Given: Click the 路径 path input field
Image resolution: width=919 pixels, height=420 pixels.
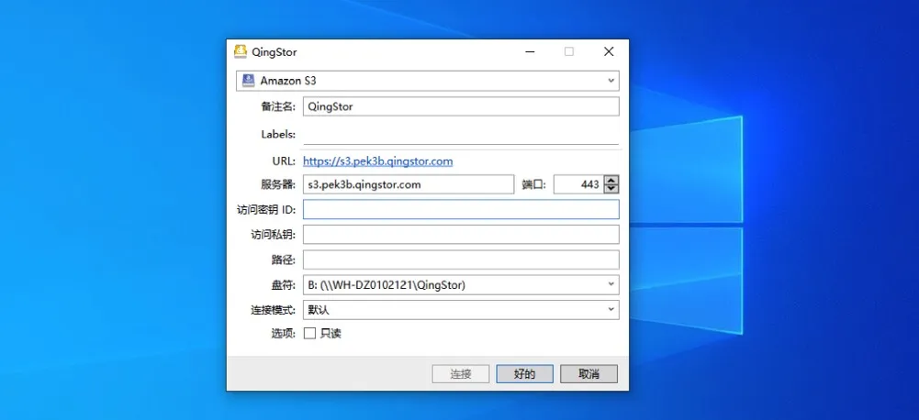Looking at the screenshot, I should tap(461, 260).
